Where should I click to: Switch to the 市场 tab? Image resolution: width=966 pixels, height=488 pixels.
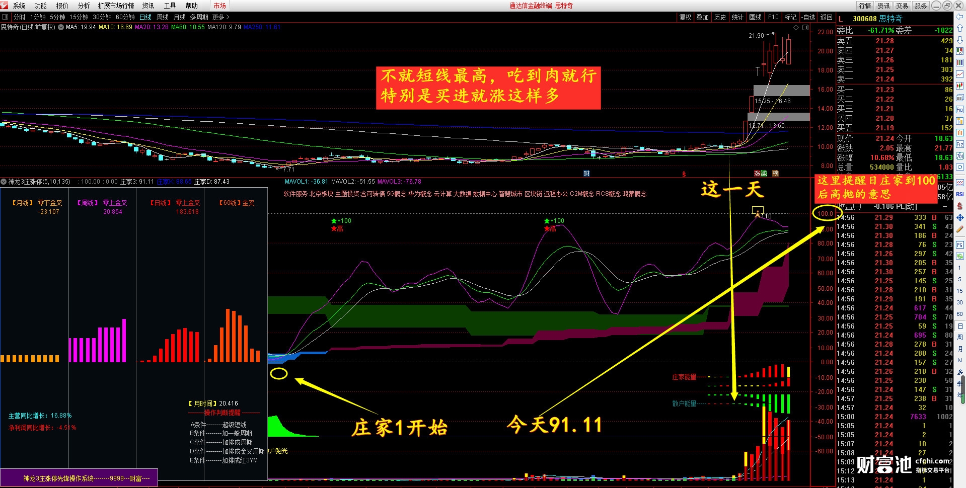220,6
